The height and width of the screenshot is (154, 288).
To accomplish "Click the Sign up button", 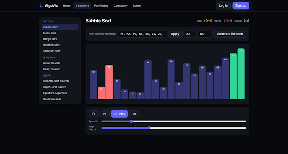I will click(241, 5).
